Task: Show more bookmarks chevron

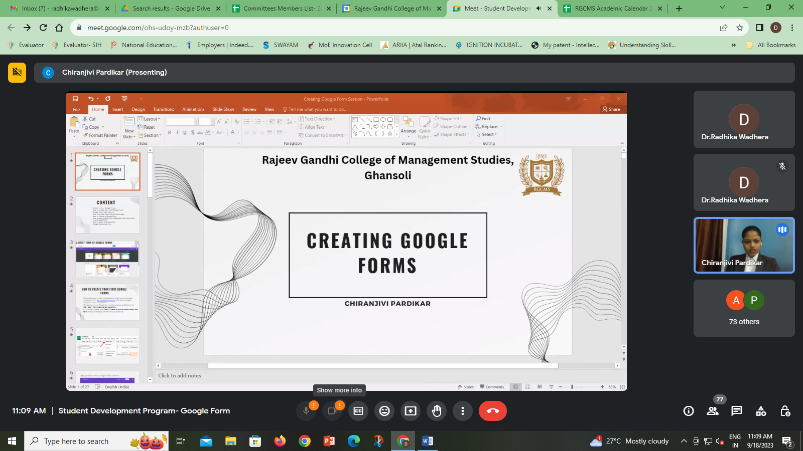Action: (733, 45)
